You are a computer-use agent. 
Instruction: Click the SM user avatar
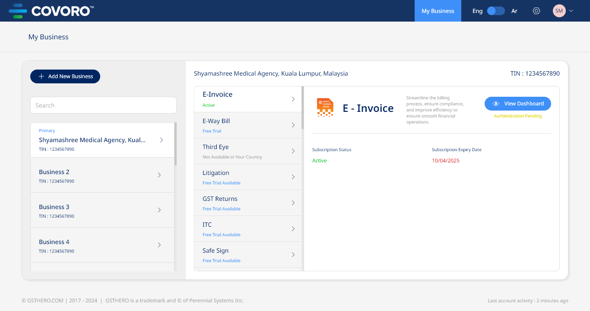[559, 11]
